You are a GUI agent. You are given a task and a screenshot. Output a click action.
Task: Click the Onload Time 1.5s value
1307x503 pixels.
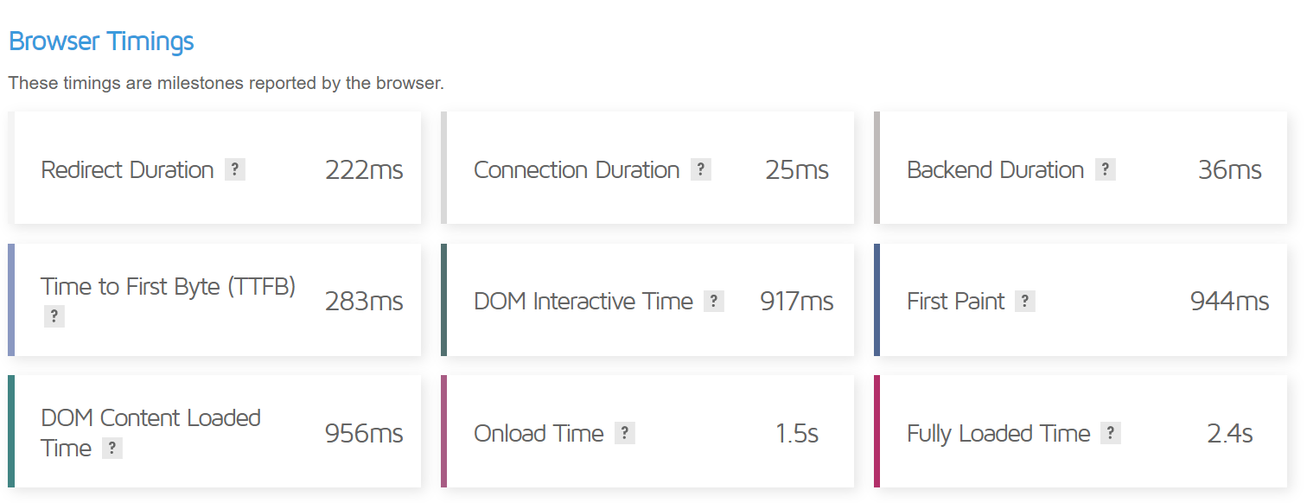[796, 434]
